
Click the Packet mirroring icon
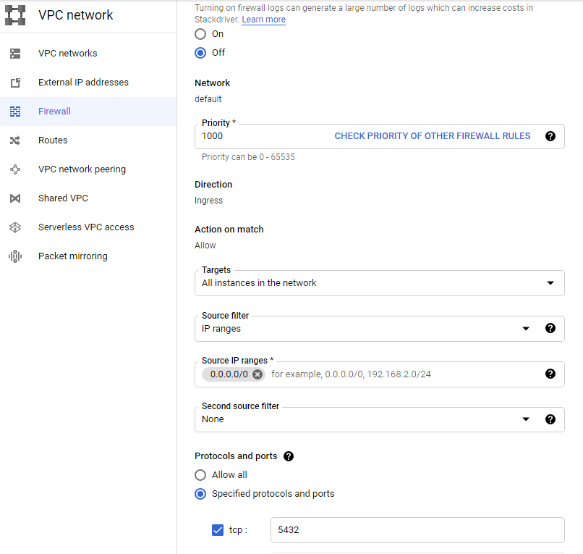[x=15, y=256]
